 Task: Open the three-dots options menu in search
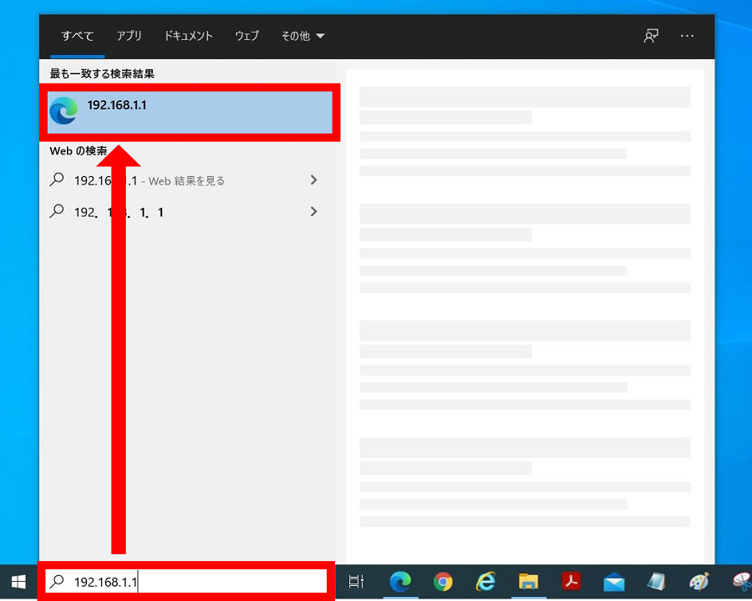(687, 36)
